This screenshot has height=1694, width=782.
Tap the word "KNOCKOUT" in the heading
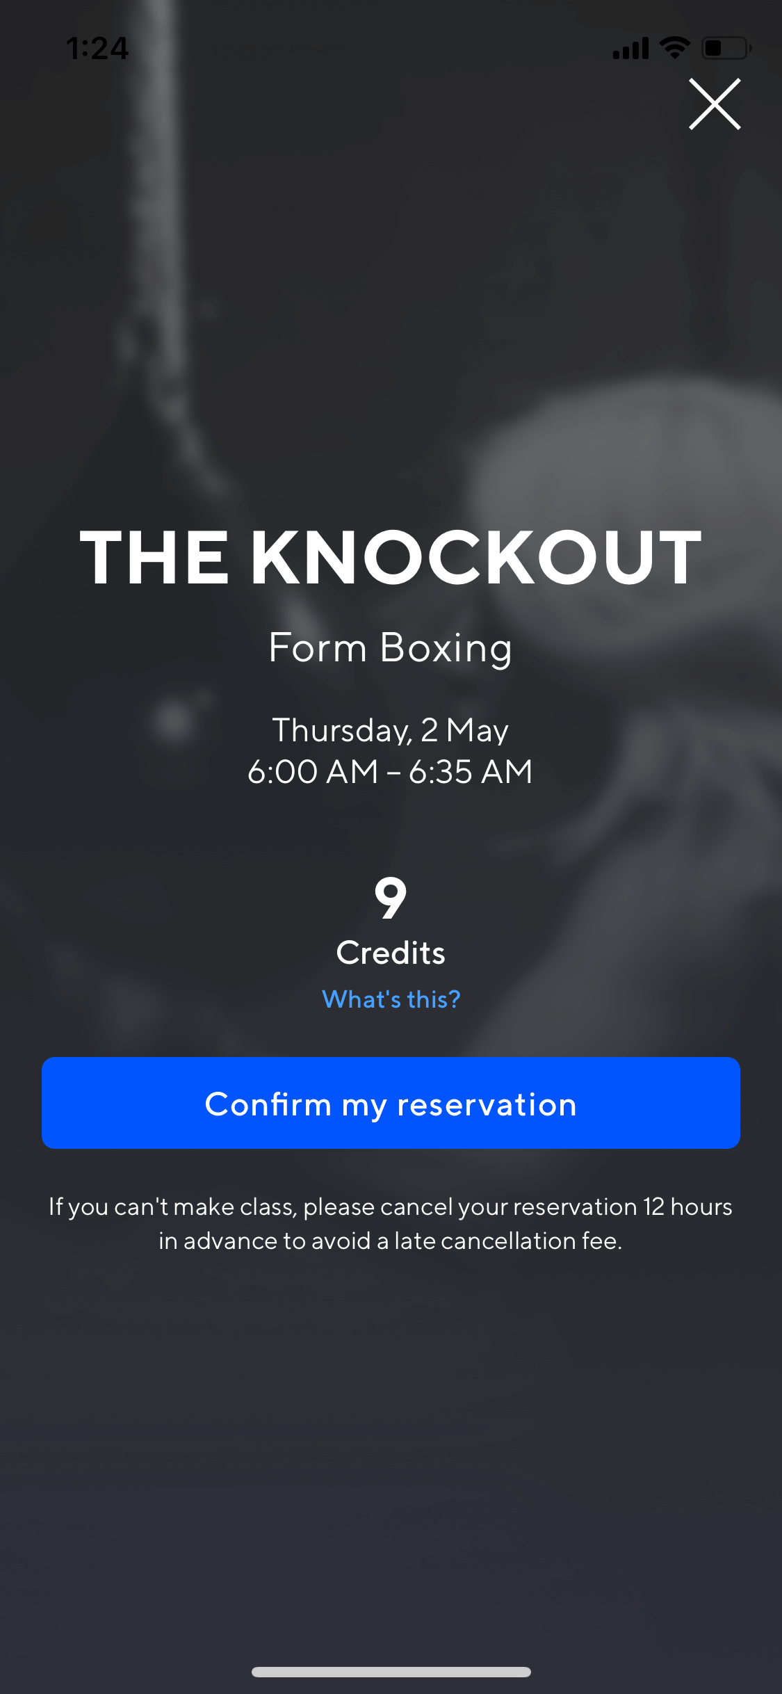[x=476, y=558]
